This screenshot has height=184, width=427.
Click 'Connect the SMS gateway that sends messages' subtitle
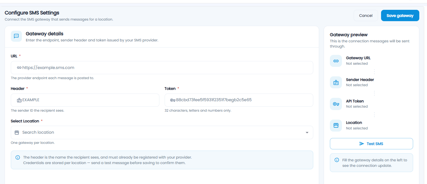[59, 19]
